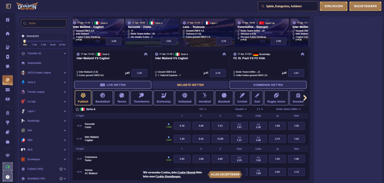Image resolution: width=384 pixels, height=183 pixels.
Task: Open the Cookie-Hinweis link
Action: pyautogui.click(x=186, y=172)
